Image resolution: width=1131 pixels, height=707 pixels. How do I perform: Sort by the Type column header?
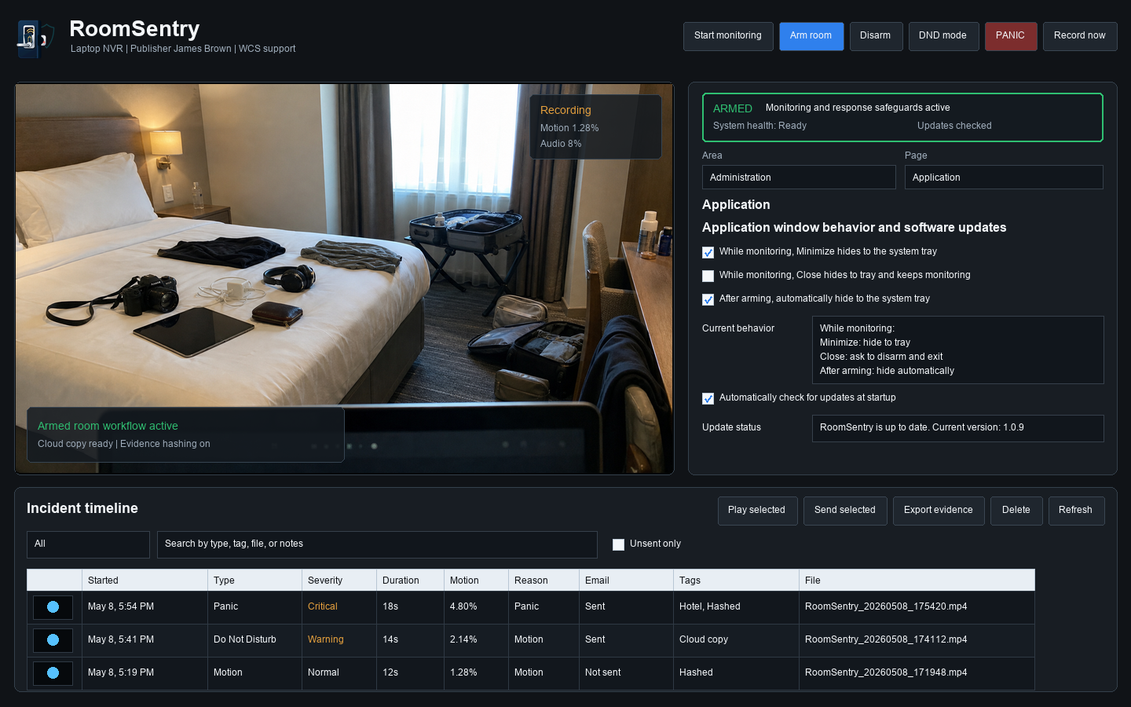point(254,581)
